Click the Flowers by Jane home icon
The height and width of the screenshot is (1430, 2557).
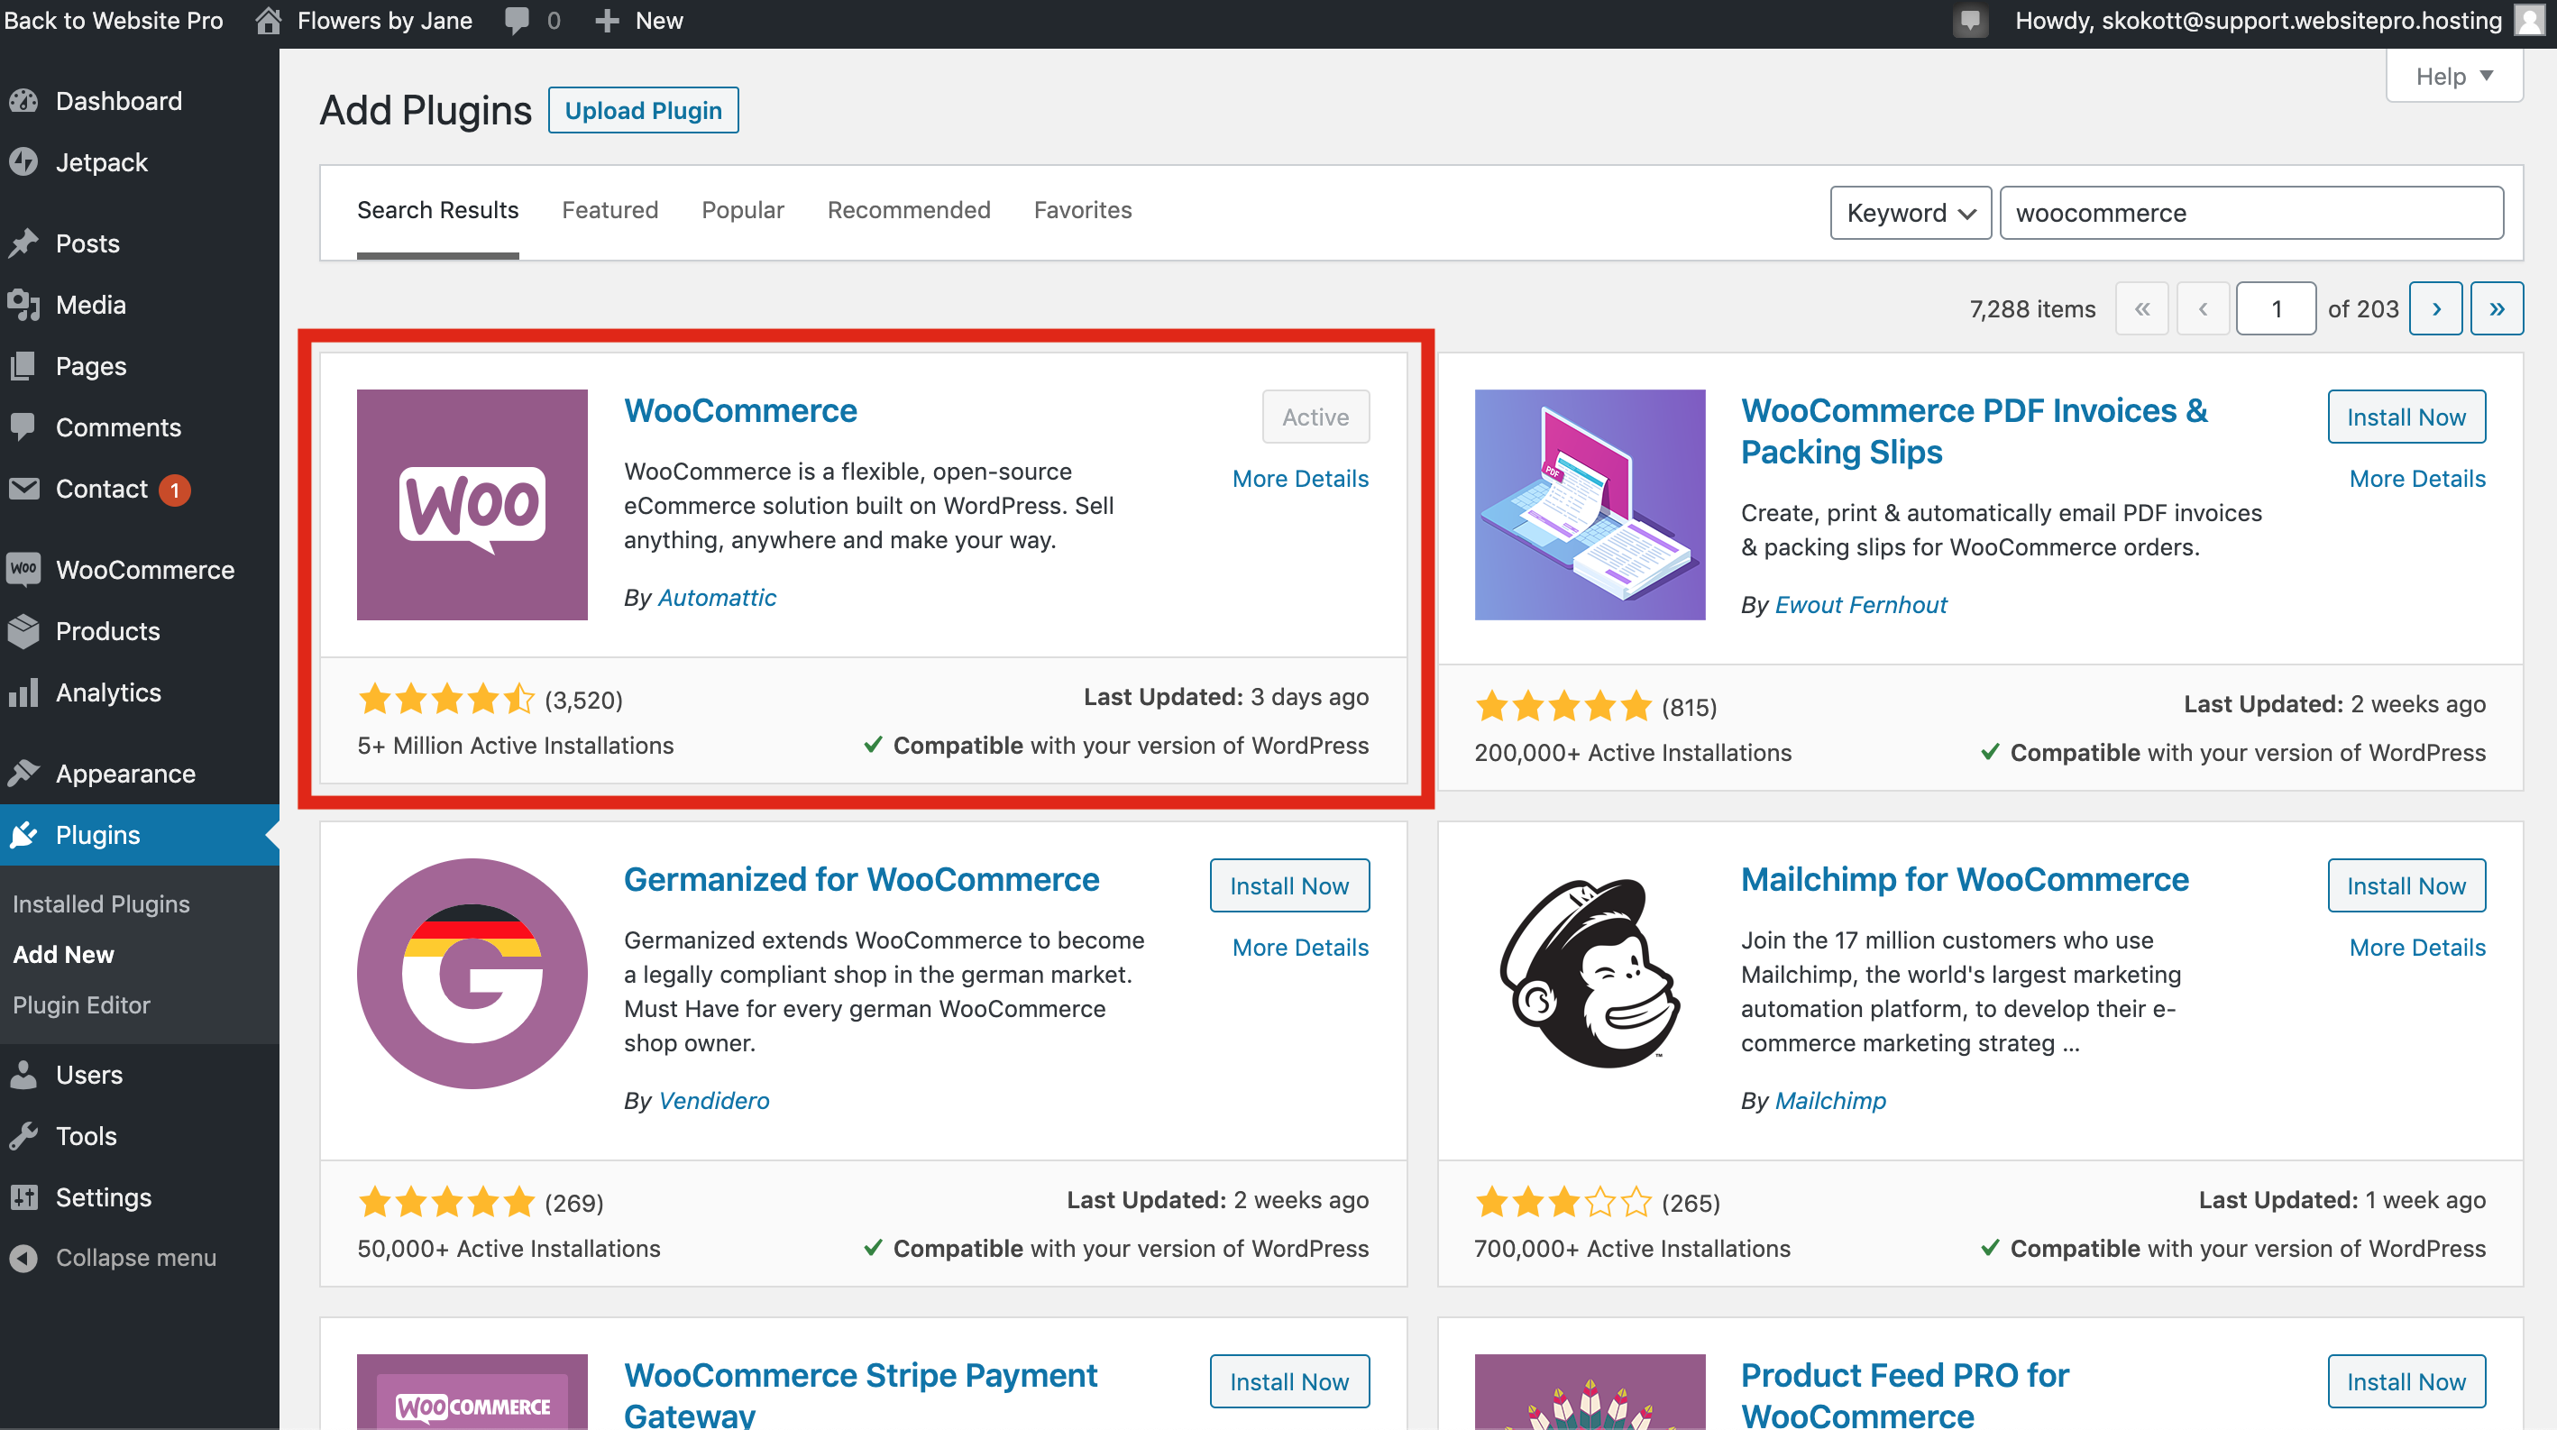(x=268, y=21)
